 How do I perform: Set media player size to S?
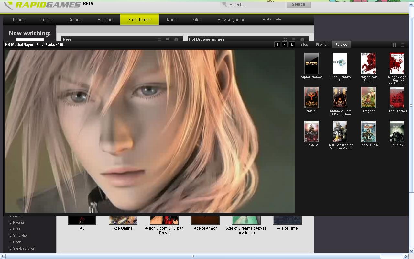click(x=277, y=44)
